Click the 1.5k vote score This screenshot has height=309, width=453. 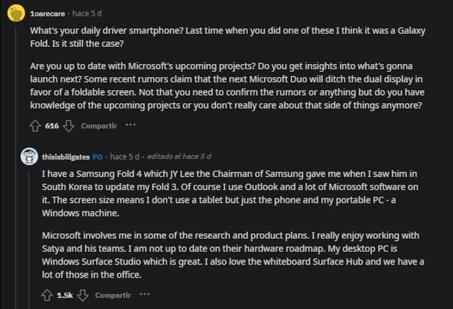click(x=65, y=295)
